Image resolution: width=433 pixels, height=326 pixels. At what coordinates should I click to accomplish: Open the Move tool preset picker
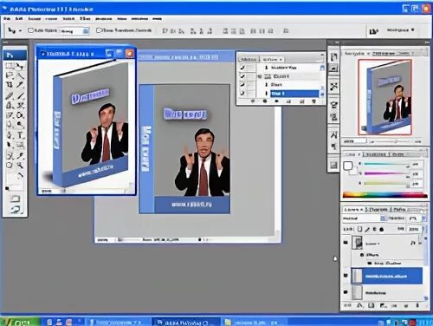pyautogui.click(x=20, y=30)
